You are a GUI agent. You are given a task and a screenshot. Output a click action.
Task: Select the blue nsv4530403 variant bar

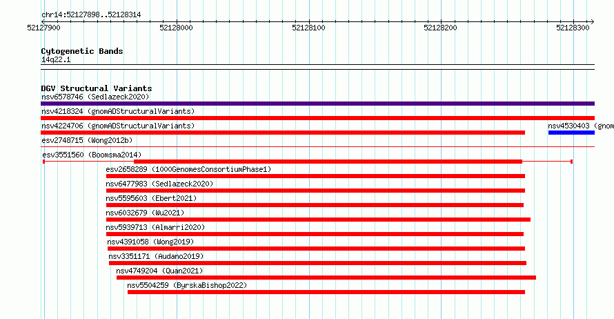click(x=571, y=133)
